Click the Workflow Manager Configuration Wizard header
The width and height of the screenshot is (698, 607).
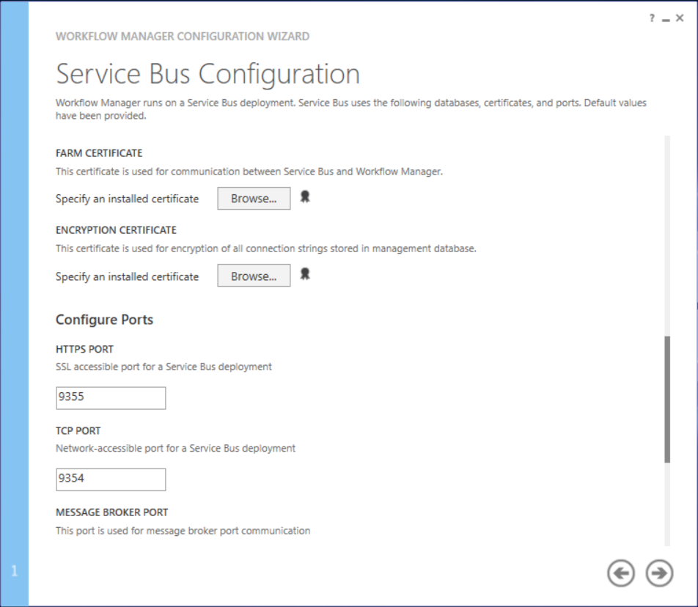[183, 36]
